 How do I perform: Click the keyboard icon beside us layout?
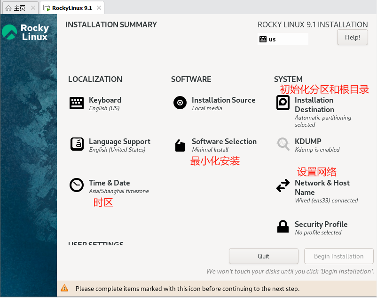pyautogui.click(x=263, y=39)
